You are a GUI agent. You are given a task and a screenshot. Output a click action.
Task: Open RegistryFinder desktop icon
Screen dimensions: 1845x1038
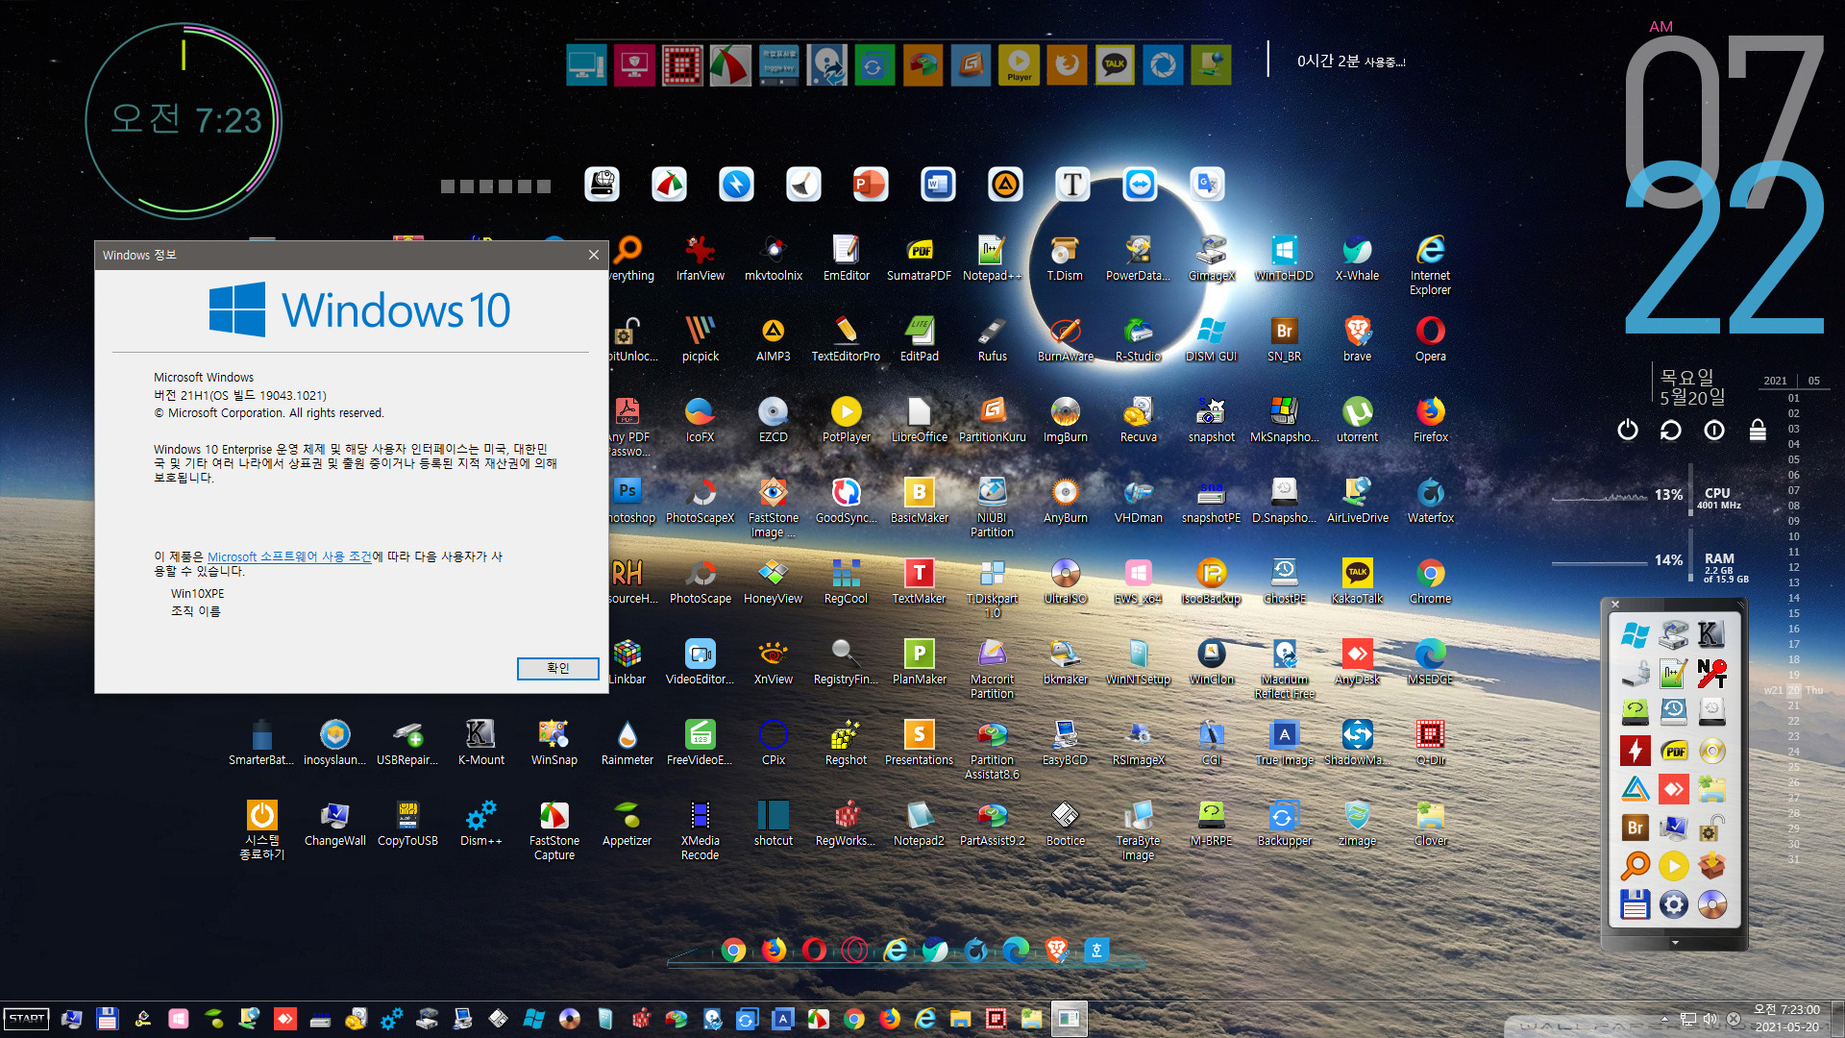click(x=846, y=662)
